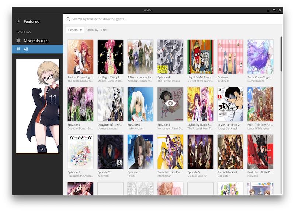Click the title 'Amidst Entwining ...'
Image resolution: width=295 pixels, height=212 pixels.
[80, 77]
